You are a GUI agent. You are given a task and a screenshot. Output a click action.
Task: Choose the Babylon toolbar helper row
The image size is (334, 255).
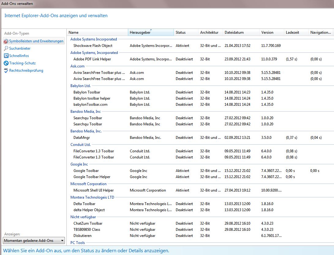coord(200,98)
